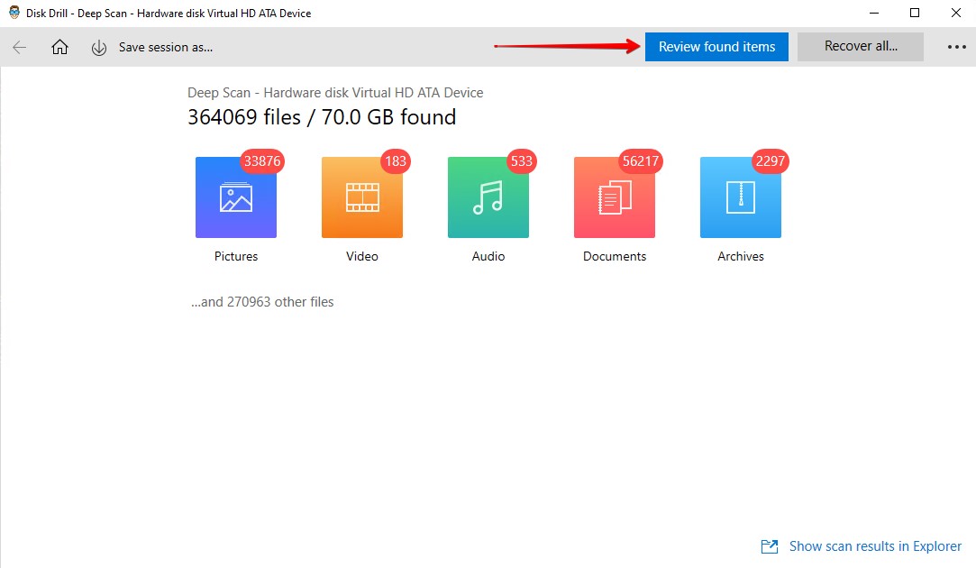Select the Video label text

[x=362, y=256]
